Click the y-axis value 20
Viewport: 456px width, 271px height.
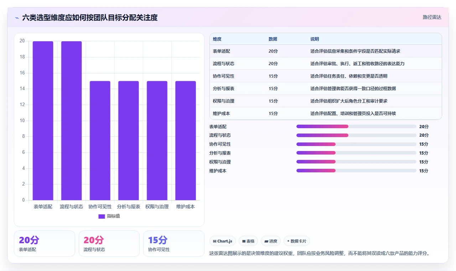point(22,41)
